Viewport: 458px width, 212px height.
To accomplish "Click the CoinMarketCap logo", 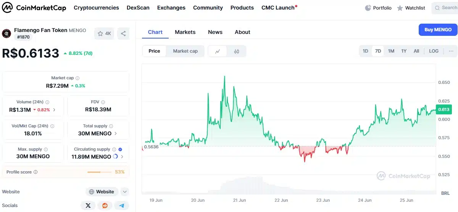I will pos(34,8).
